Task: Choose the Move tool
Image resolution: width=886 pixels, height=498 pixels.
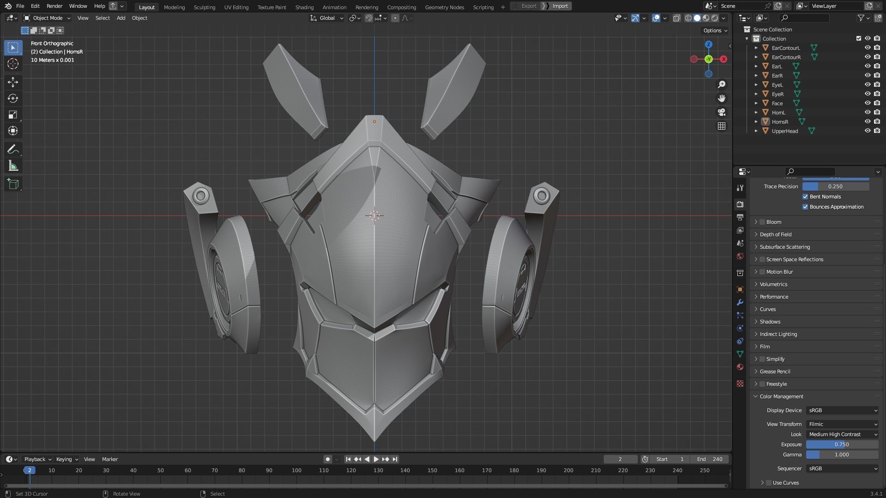Action: [13, 82]
